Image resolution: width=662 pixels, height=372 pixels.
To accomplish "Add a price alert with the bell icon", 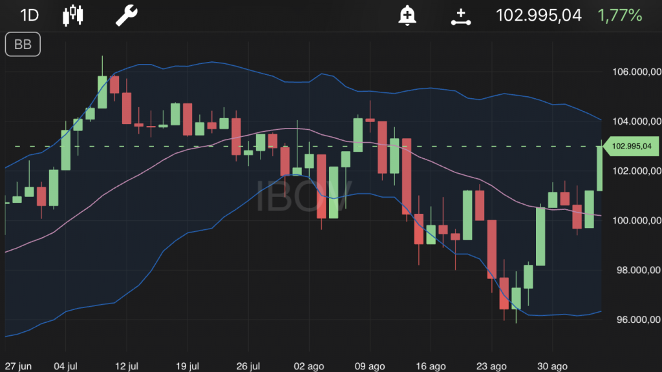I will click(407, 15).
